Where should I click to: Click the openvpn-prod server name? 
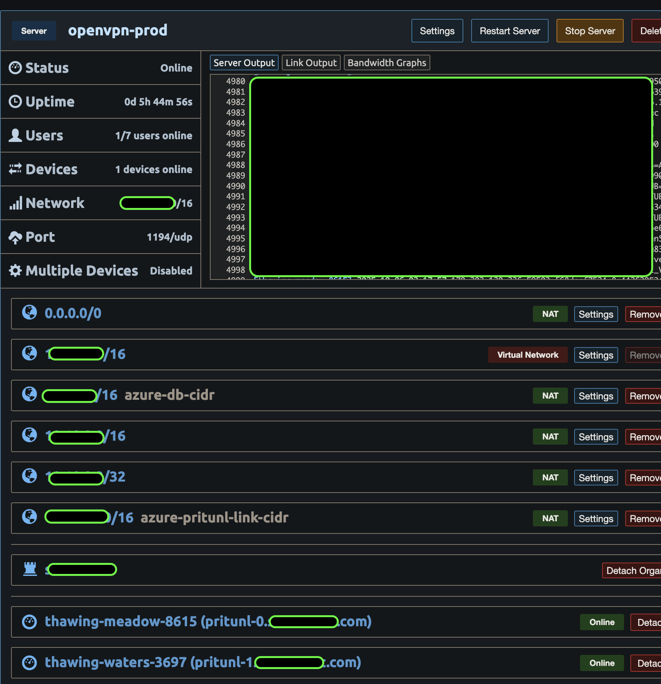[118, 31]
